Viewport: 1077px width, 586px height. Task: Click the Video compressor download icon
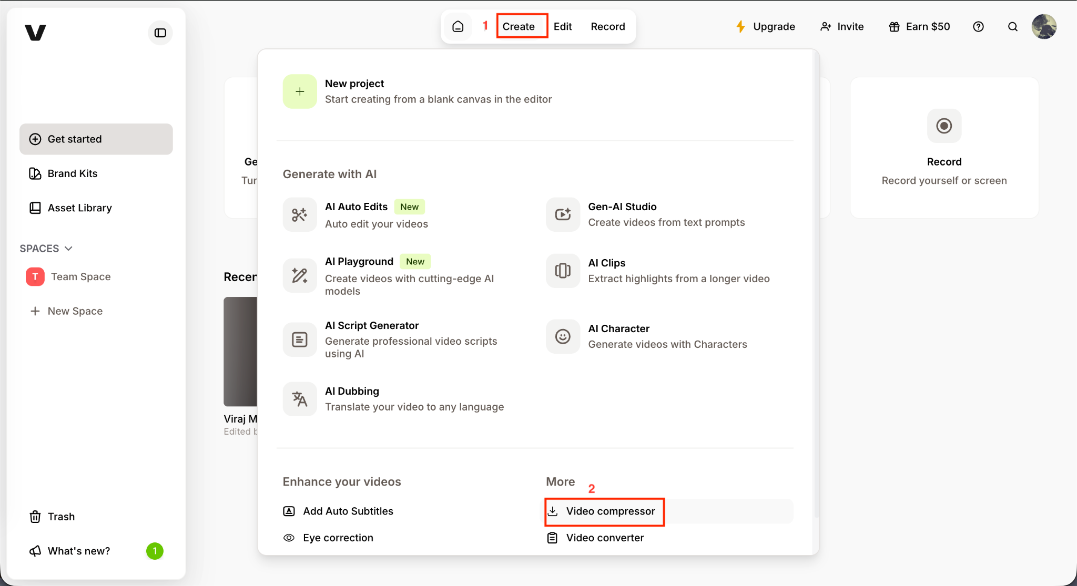(553, 511)
